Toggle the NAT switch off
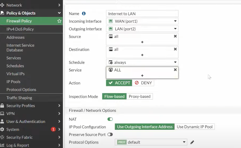241x148 pixels. click(x=110, y=119)
